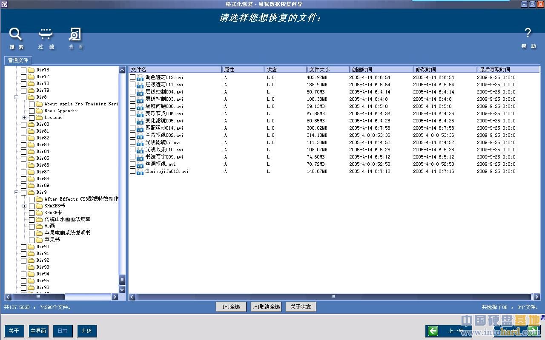545x340 pixels.
Task: Click the AVI icon for 调色练习012.avi
Action: (x=140, y=77)
